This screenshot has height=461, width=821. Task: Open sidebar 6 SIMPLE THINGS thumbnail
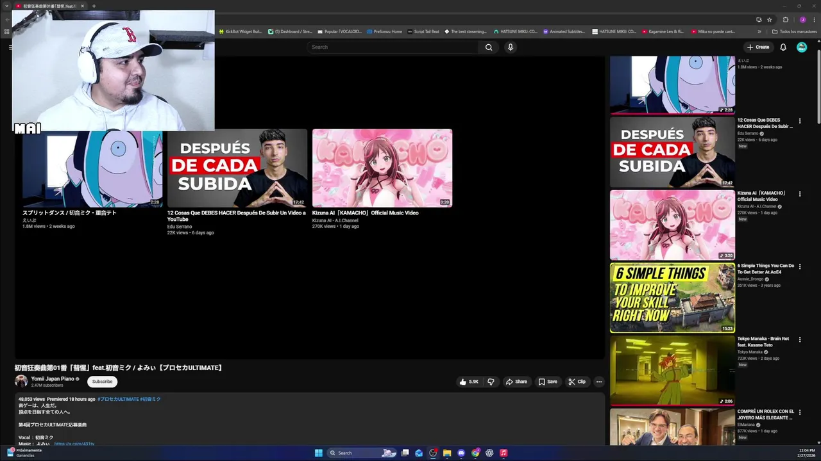tap(672, 298)
